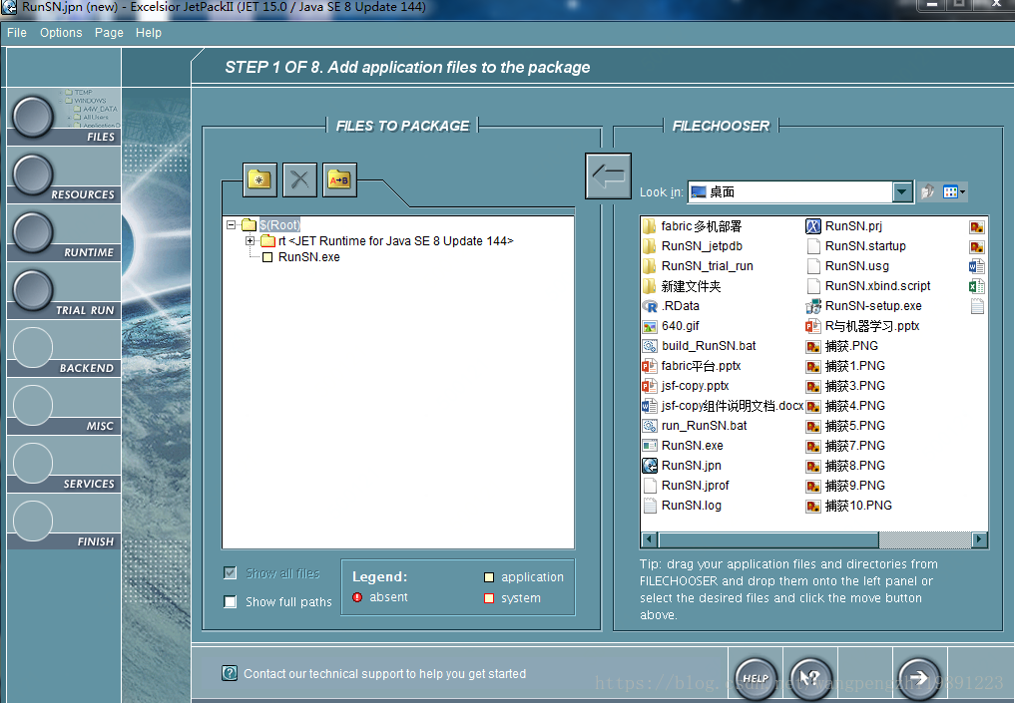This screenshot has width=1015, height=703.
Task: Select the $(Root) node in package tree
Action: pos(279,225)
